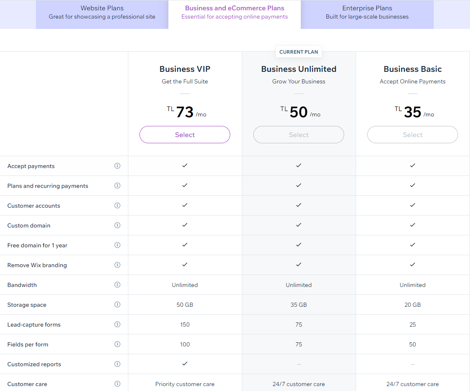Click the CURRENT PLAN badge
This screenshot has height=391, width=470.
299,52
